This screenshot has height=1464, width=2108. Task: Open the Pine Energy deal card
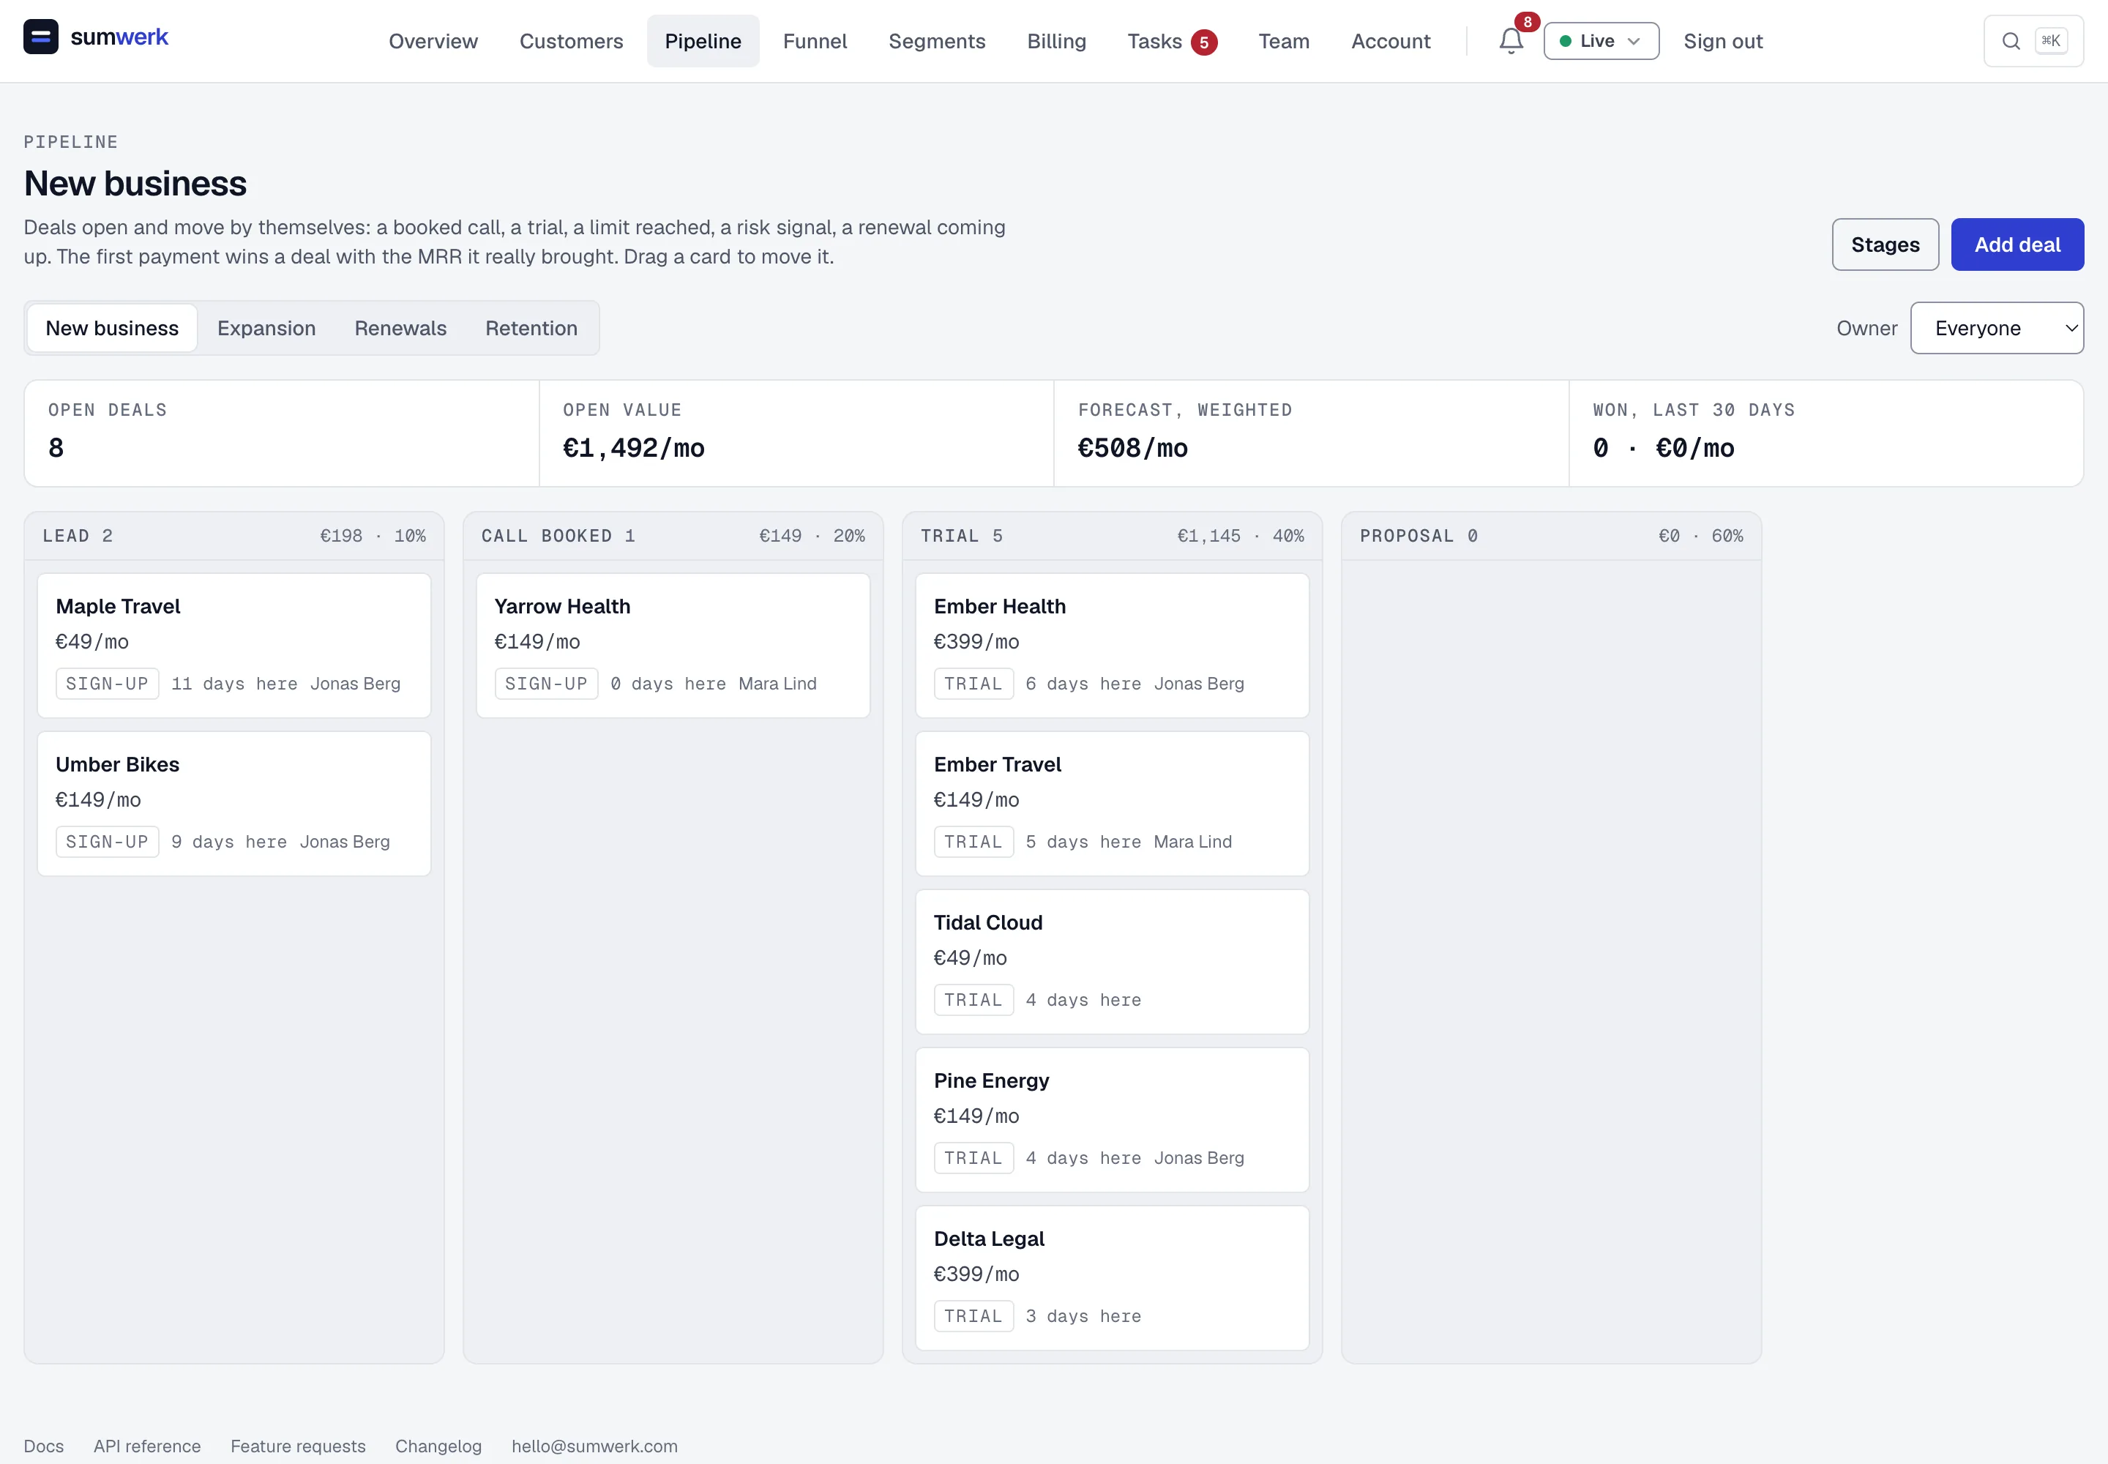1112,1119
